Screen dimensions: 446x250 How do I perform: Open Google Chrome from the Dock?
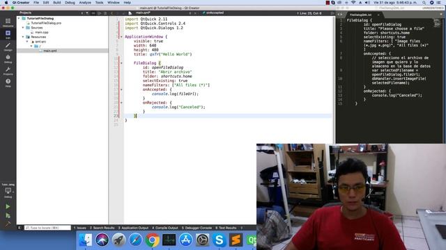pos(152,240)
